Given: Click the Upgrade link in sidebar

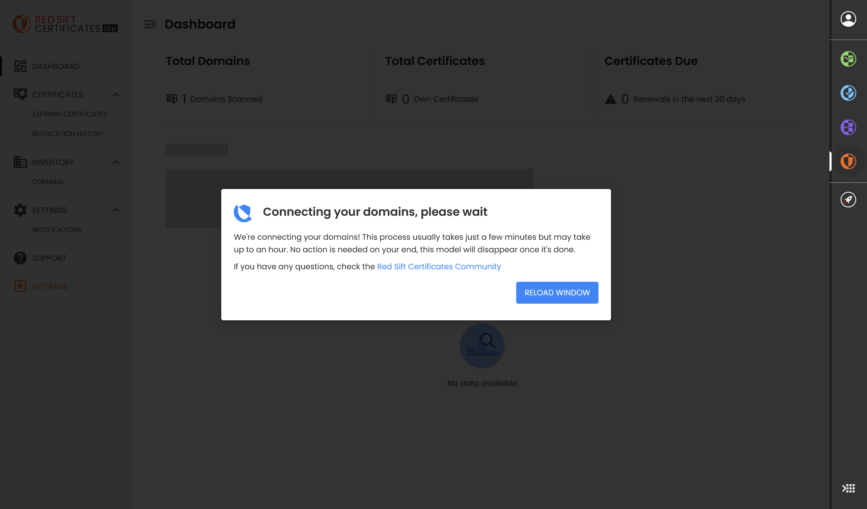Looking at the screenshot, I should tap(50, 286).
